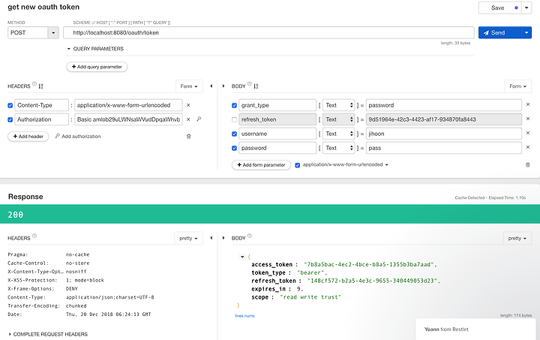Change username Text type selector
The width and height of the screenshot is (540, 340).
click(x=339, y=134)
